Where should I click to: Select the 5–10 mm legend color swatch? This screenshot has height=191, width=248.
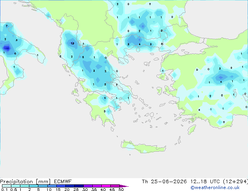(43, 186)
